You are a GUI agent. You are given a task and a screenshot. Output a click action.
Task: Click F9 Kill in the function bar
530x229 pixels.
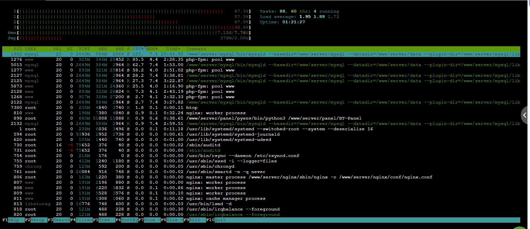click(x=195, y=220)
